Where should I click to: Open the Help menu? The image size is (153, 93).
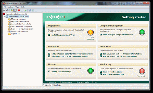(23, 7)
